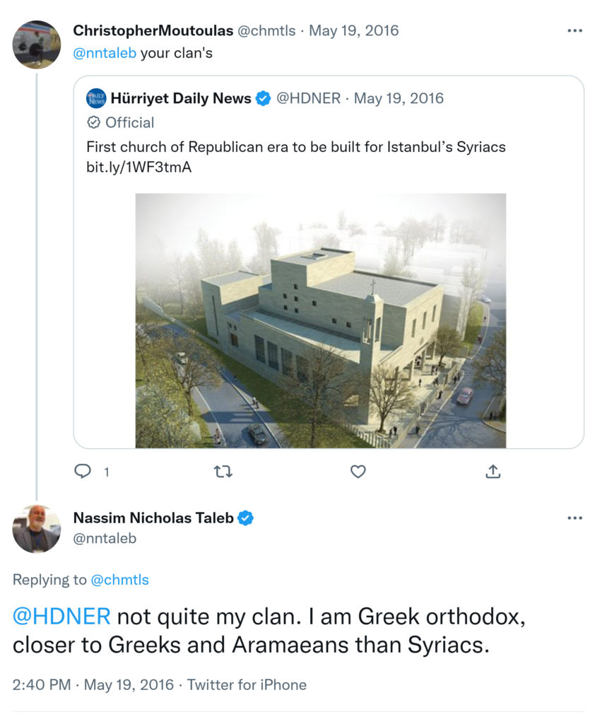Open ChristopherMoutoulas's profile picture
The width and height of the screenshot is (595, 724).
click(37, 45)
